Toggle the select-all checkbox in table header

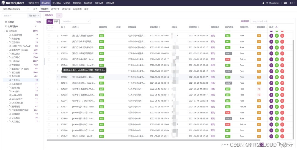pyautogui.click(x=48, y=28)
